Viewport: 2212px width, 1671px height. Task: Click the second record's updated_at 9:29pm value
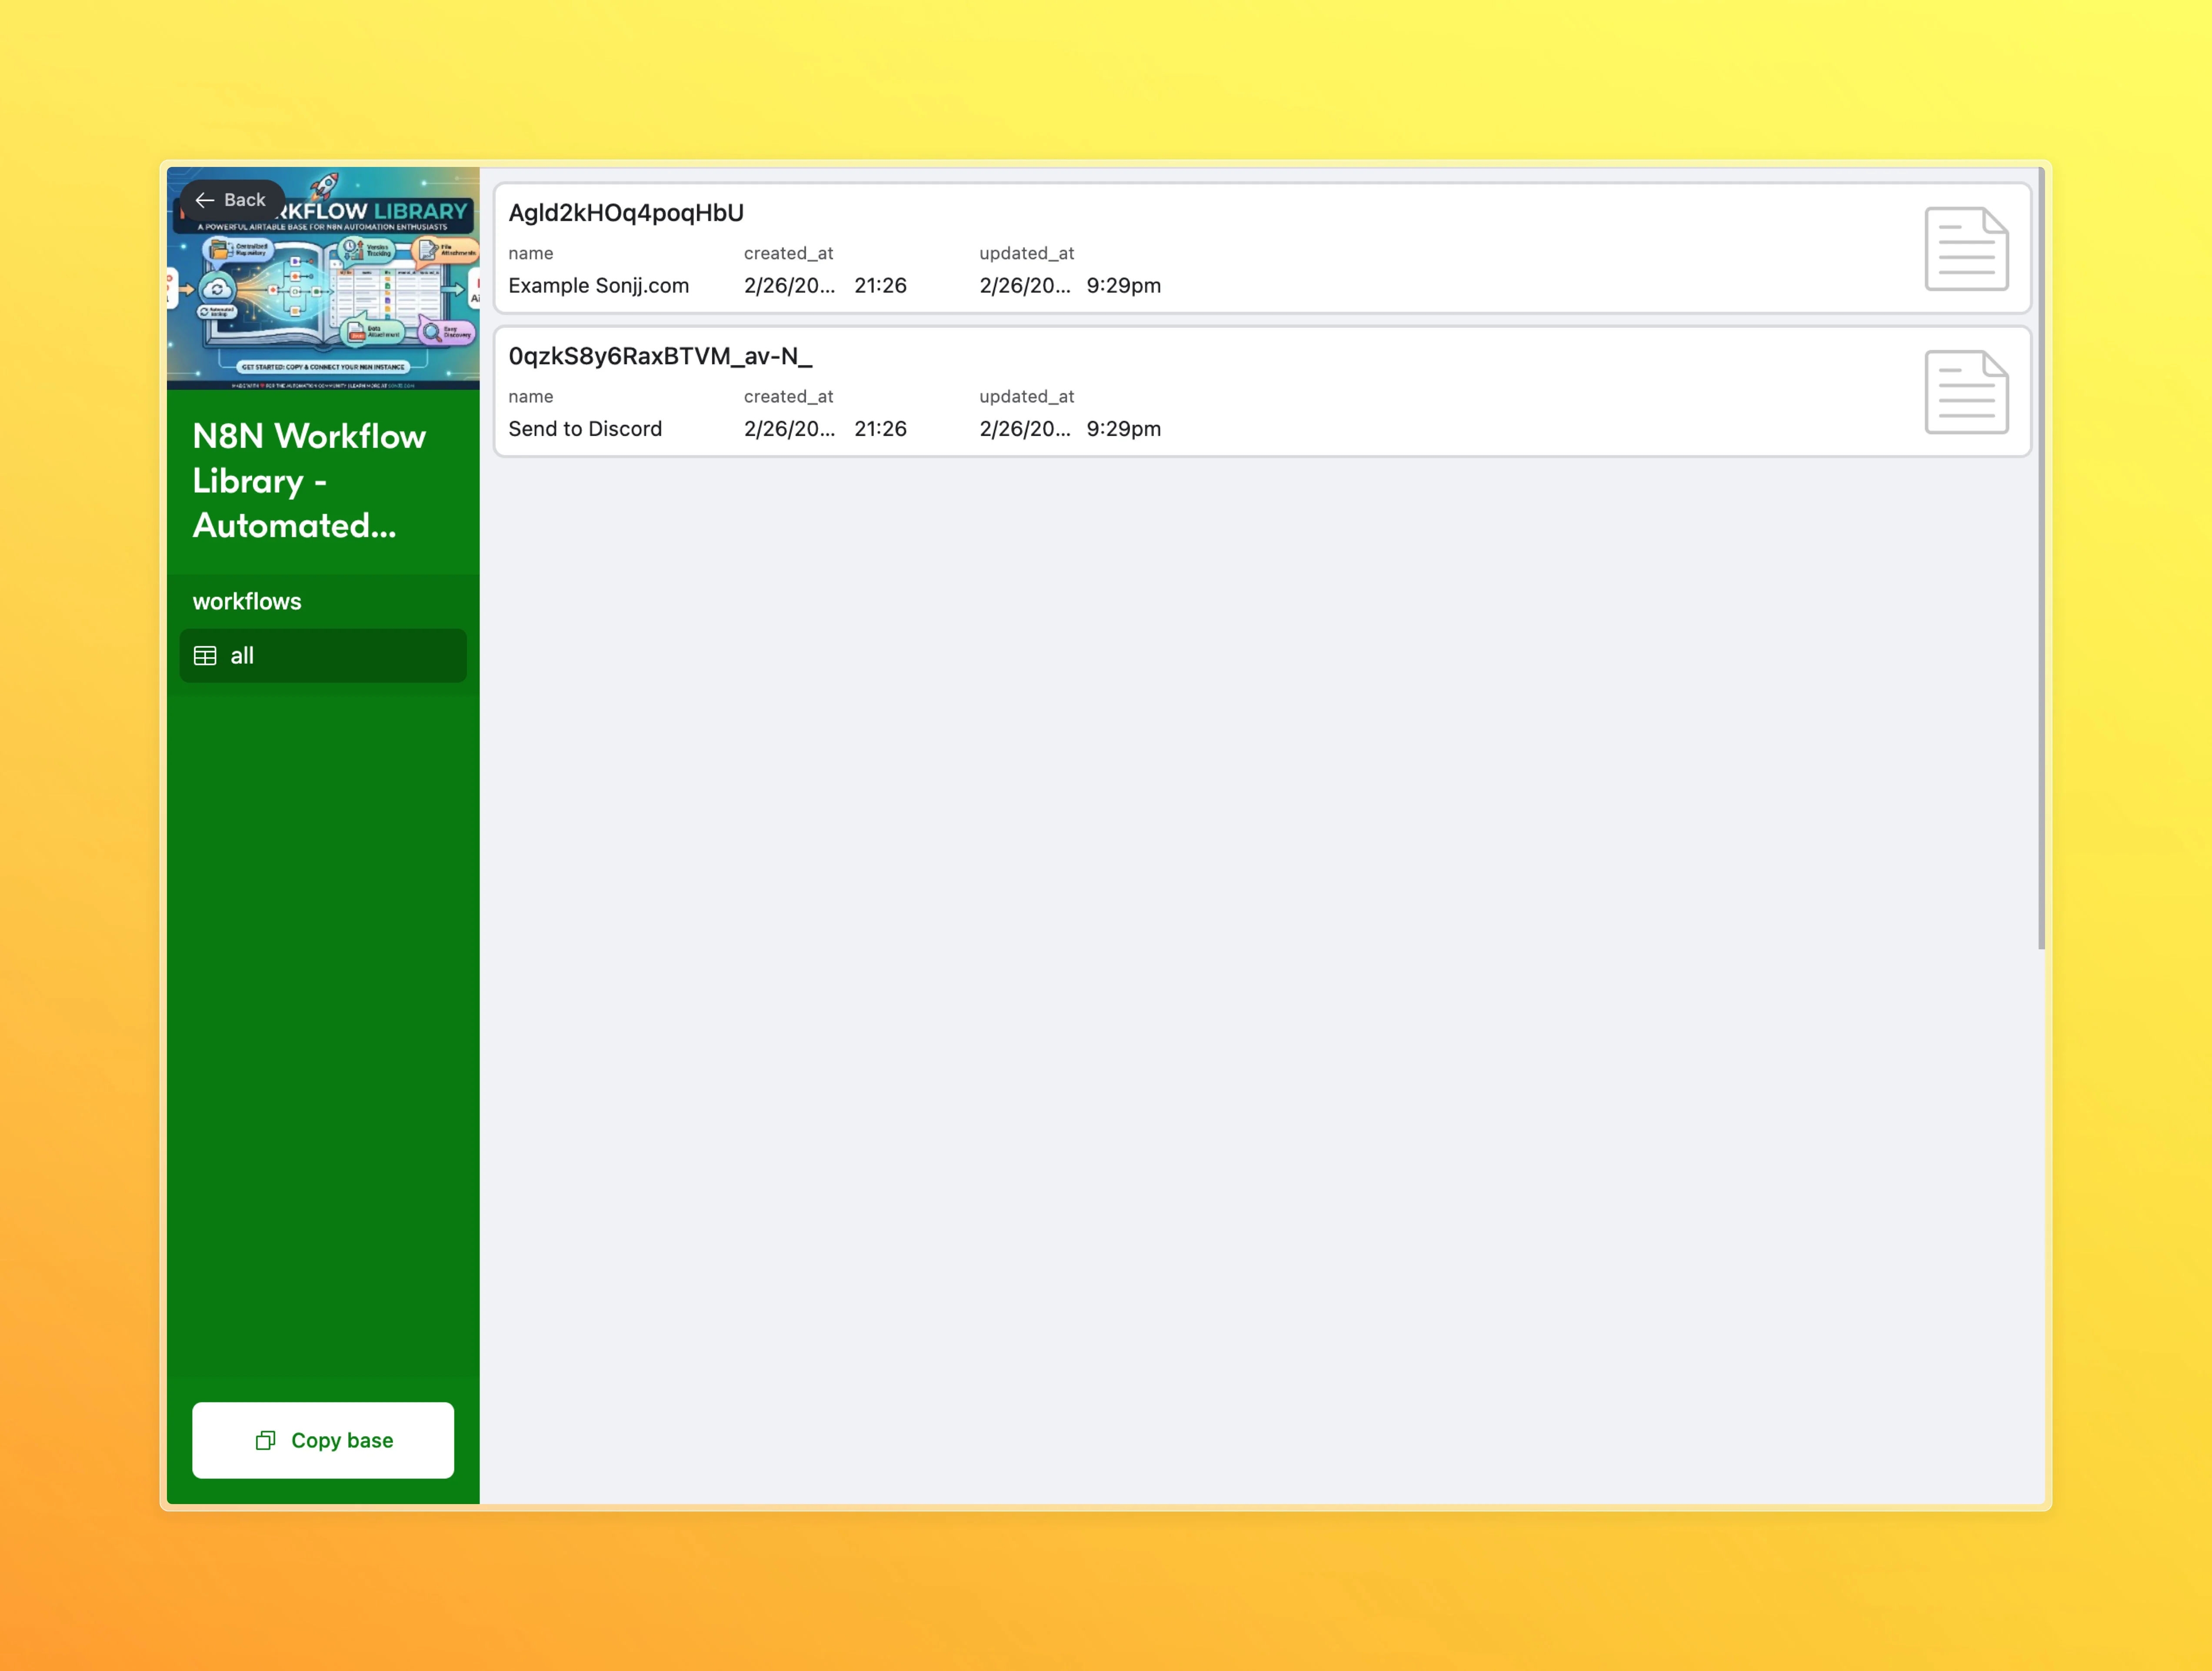point(1123,429)
